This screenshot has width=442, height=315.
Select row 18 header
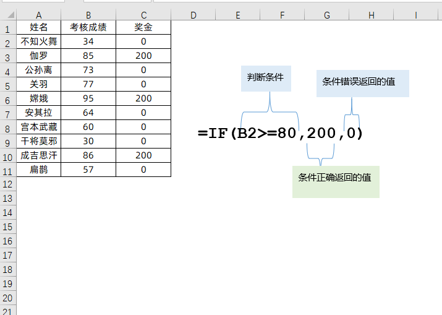point(8,269)
